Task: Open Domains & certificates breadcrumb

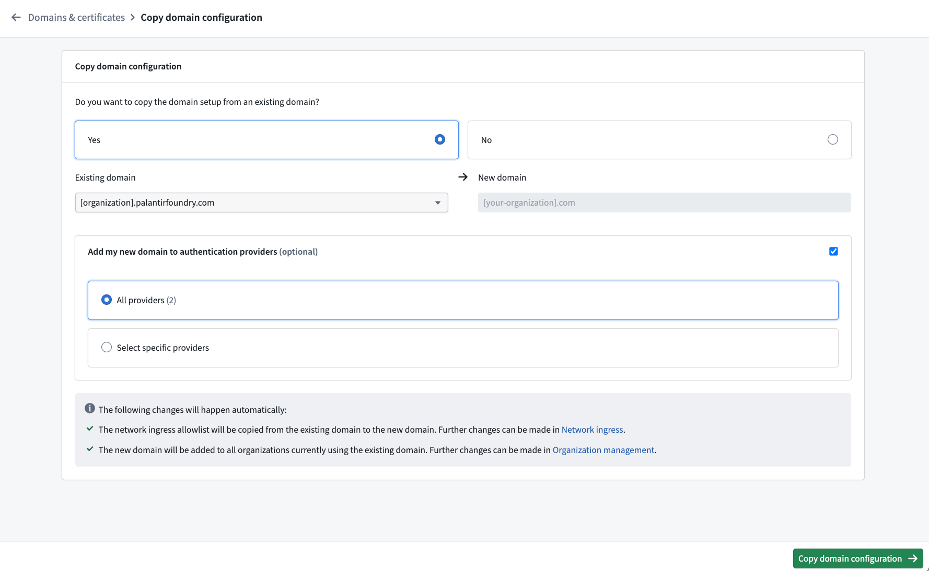Action: click(x=76, y=17)
